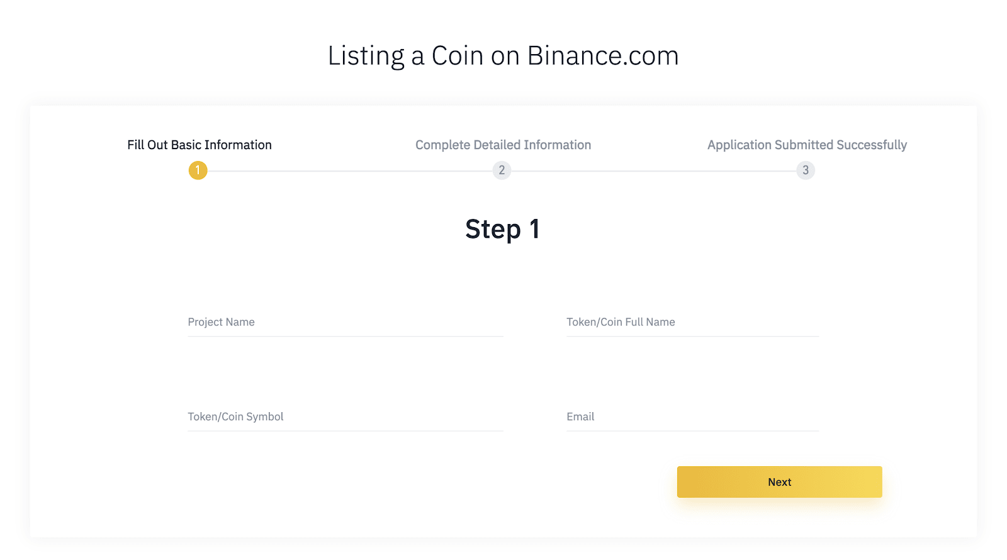
Task: Click the Fill Out Basic Information label
Action: (x=199, y=145)
